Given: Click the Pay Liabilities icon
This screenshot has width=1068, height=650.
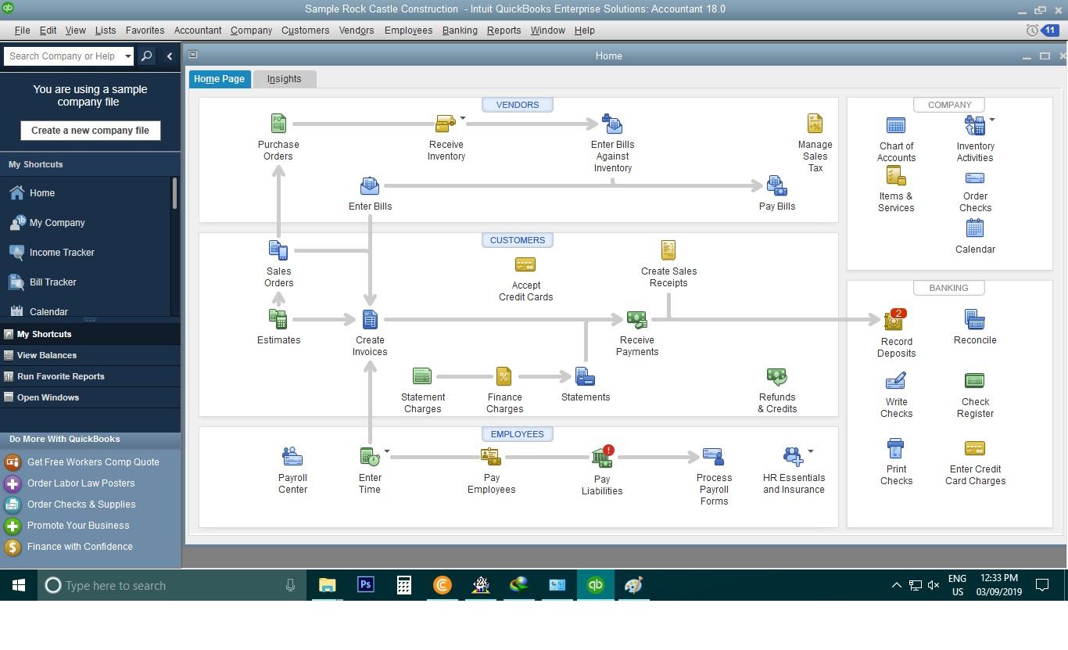Looking at the screenshot, I should click(x=602, y=458).
